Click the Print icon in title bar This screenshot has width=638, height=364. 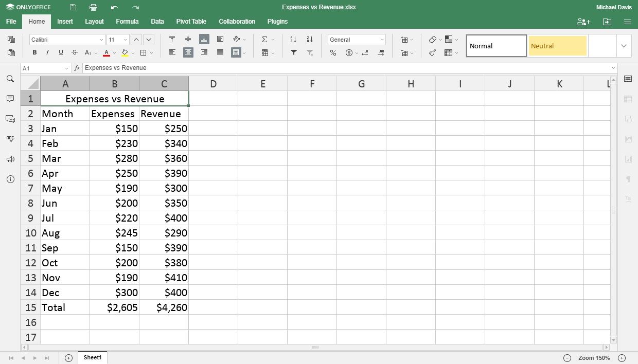(x=93, y=7)
